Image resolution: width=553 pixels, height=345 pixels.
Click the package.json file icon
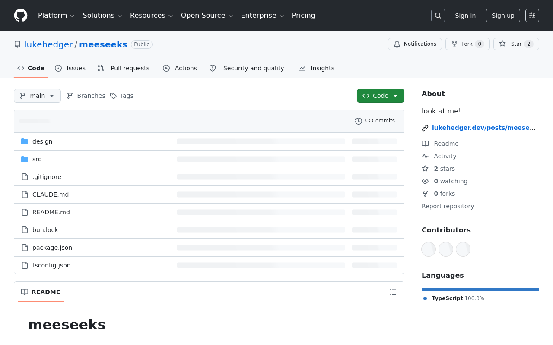[x=25, y=248]
